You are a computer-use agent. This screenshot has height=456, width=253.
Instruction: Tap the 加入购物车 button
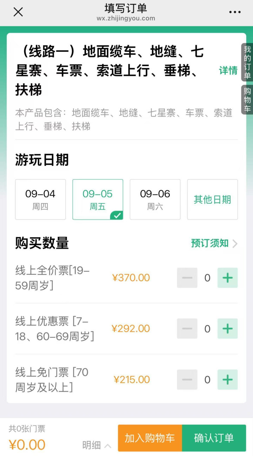click(x=150, y=438)
